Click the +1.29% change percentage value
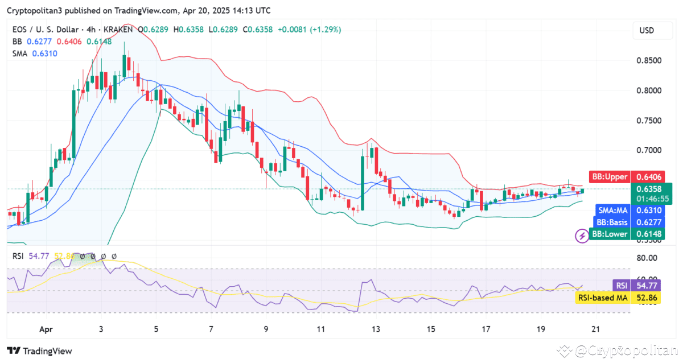Screen dimensions: 683x363 324,30
